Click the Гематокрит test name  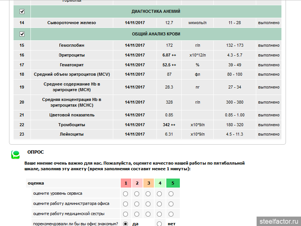coord(71,65)
